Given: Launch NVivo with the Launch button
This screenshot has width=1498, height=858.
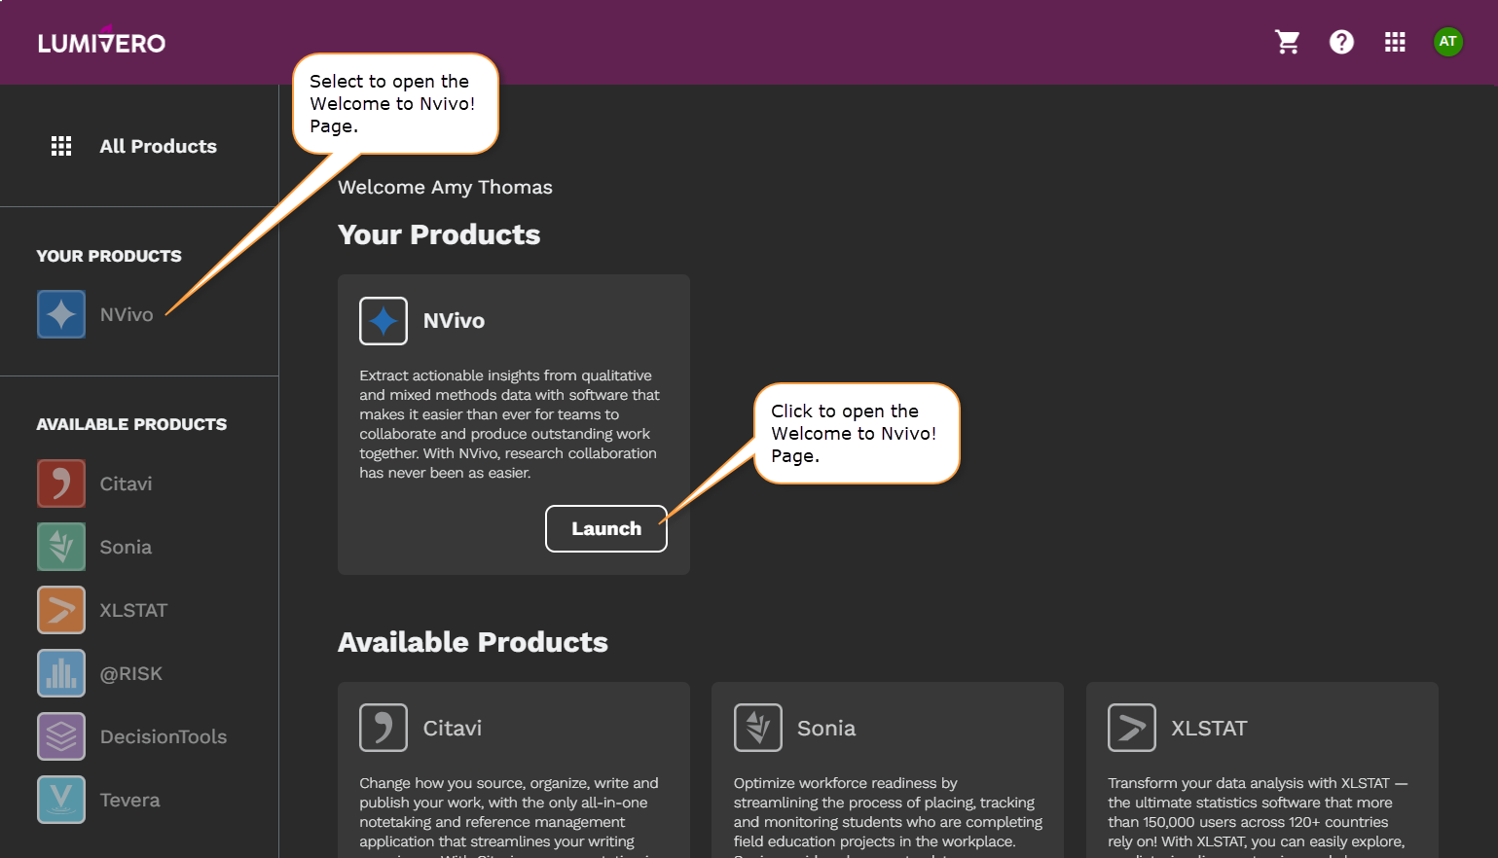Looking at the screenshot, I should [606, 528].
